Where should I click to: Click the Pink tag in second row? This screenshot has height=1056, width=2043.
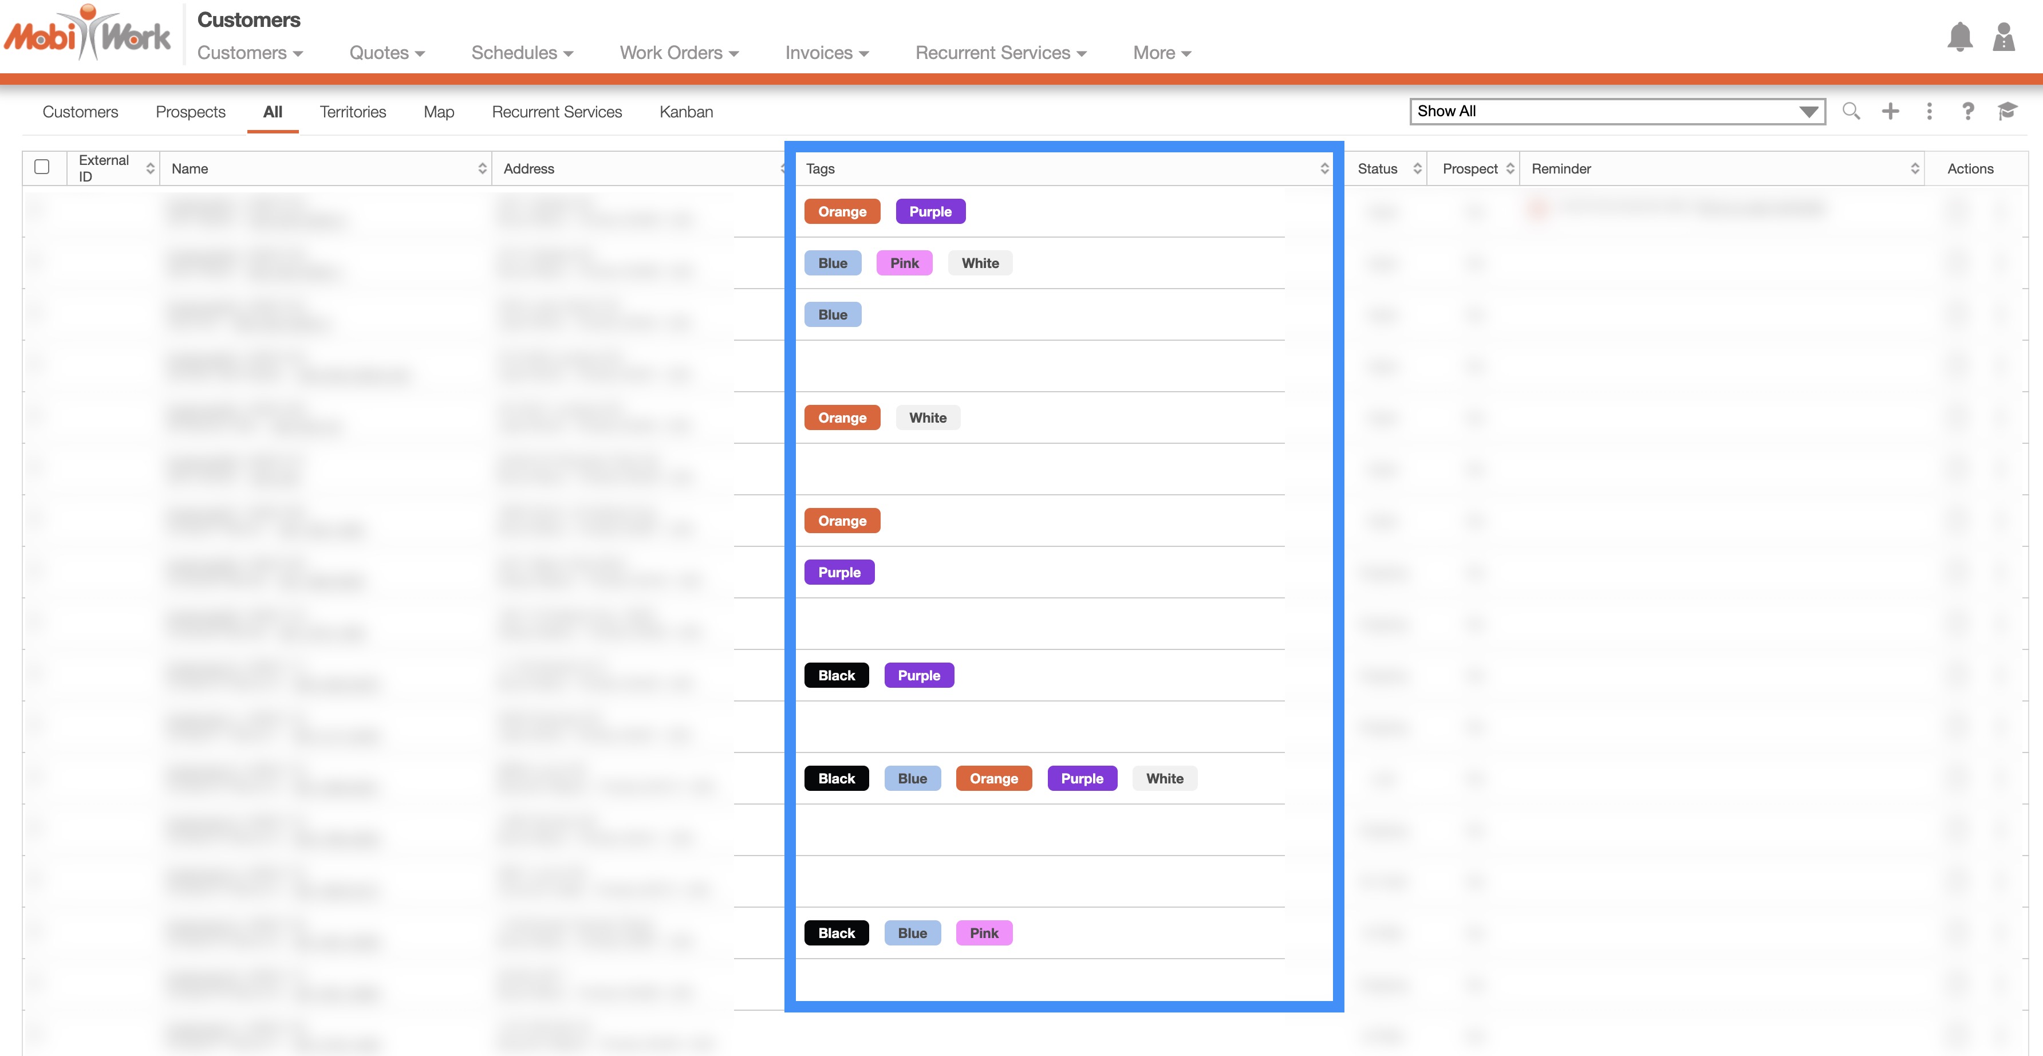coord(904,263)
